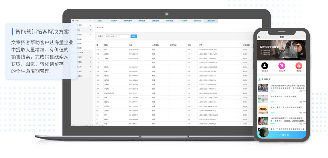This screenshot has width=328, height=158.
Task: Click the 设置 gear icon in sidebar
Action: pos(73,21)
